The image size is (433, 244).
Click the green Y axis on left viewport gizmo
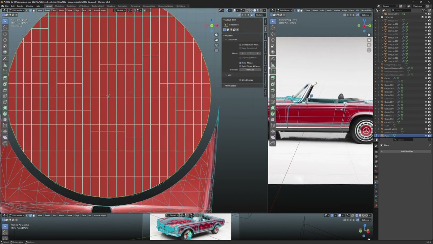212,26
